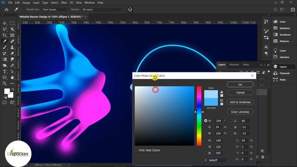Click the hex color input field

pyautogui.click(x=218, y=160)
